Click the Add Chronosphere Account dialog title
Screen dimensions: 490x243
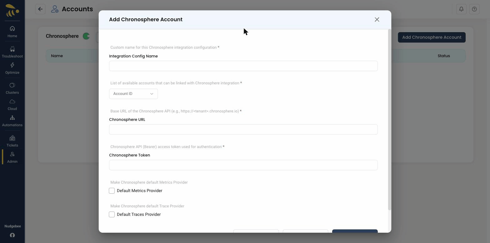[x=146, y=19]
